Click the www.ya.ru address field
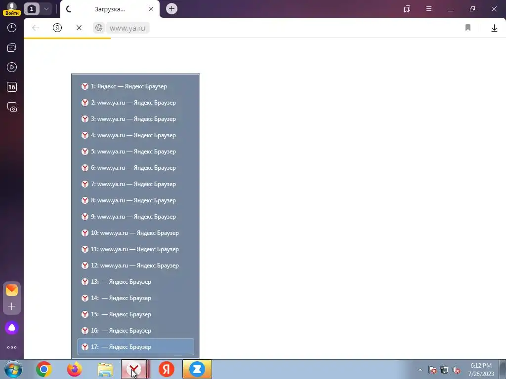 point(127,28)
